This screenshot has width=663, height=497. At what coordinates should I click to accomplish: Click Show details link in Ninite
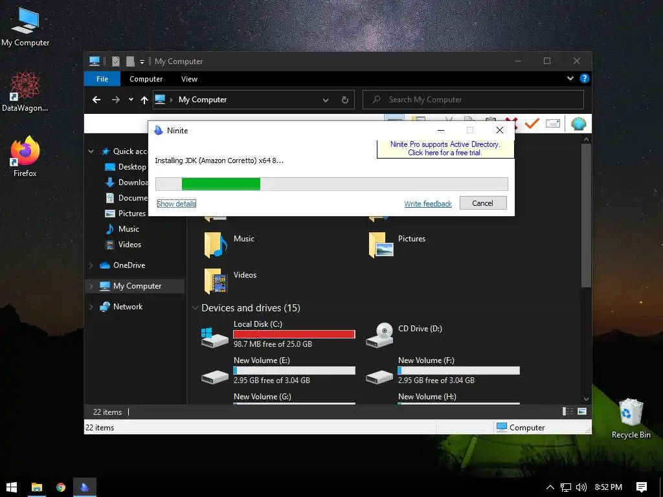(176, 204)
